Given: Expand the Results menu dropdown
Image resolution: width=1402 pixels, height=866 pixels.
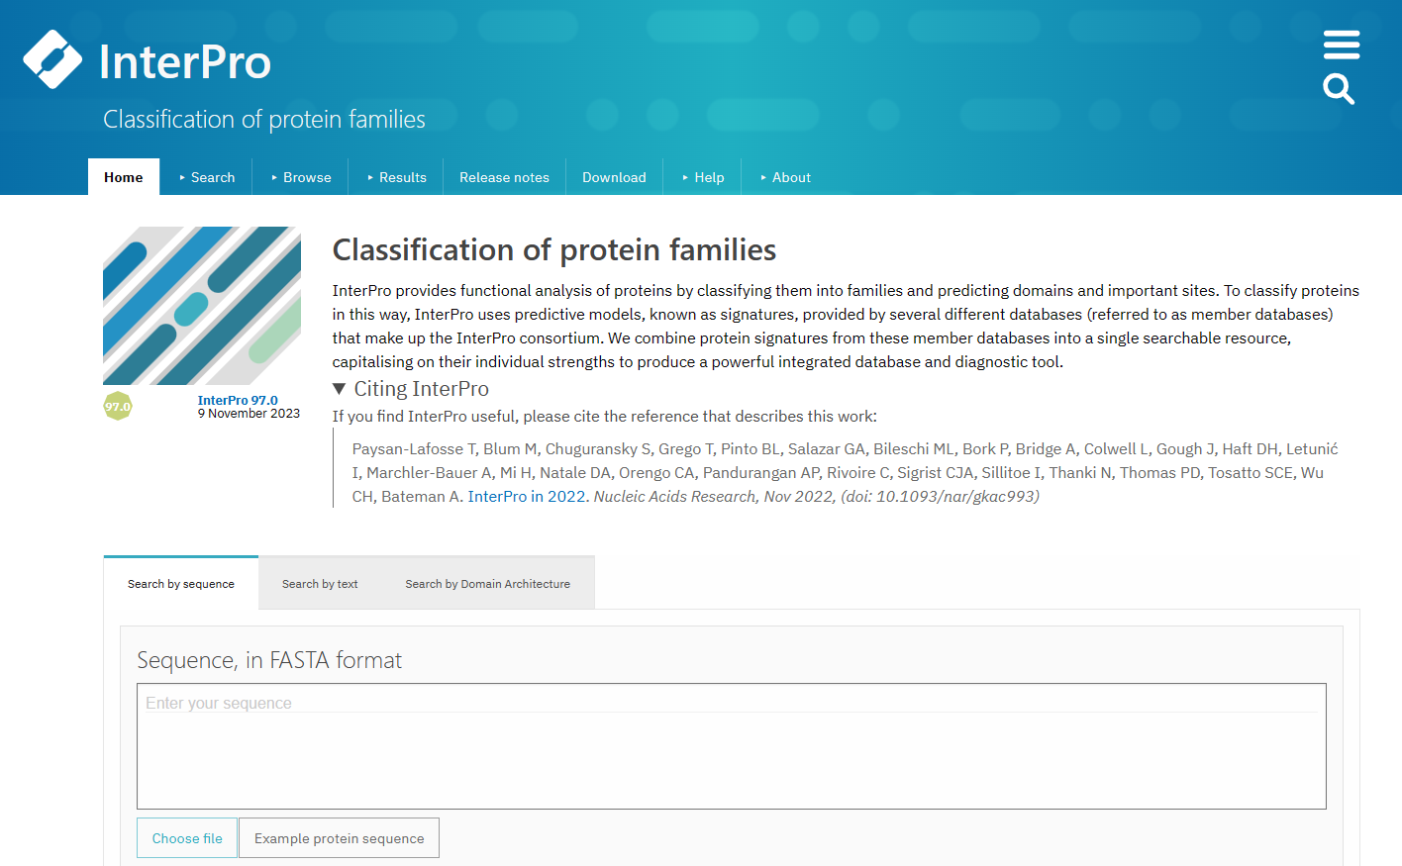Looking at the screenshot, I should 397,177.
